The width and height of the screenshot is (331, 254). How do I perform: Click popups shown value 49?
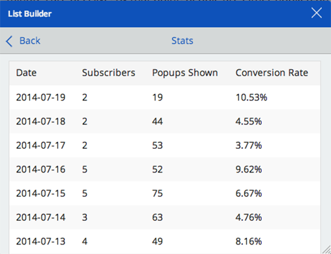point(157,242)
